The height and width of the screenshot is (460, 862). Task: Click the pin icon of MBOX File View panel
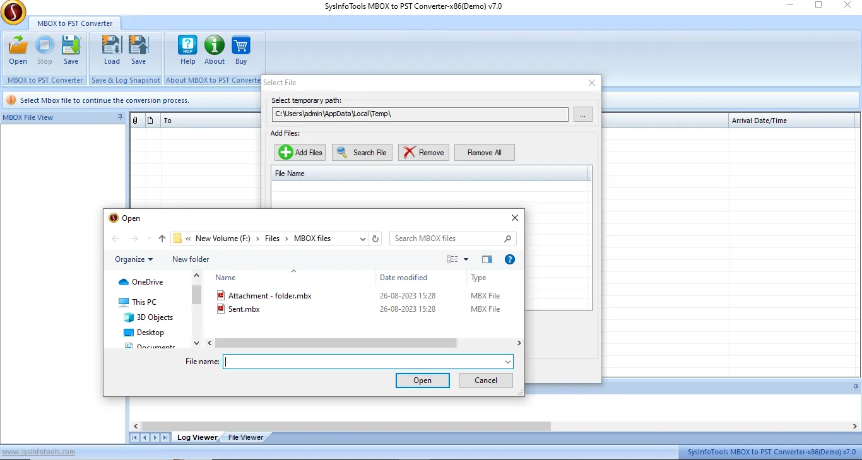(120, 117)
